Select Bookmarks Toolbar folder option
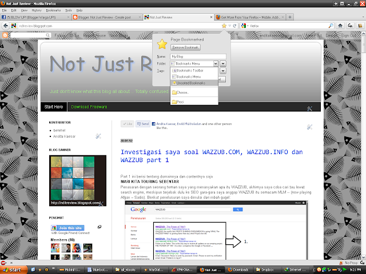This screenshot has height=274, width=366. tap(194, 70)
